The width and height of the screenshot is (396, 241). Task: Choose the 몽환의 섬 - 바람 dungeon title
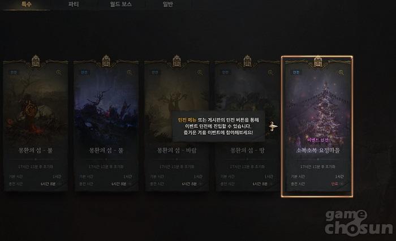pyautogui.click(x=177, y=150)
